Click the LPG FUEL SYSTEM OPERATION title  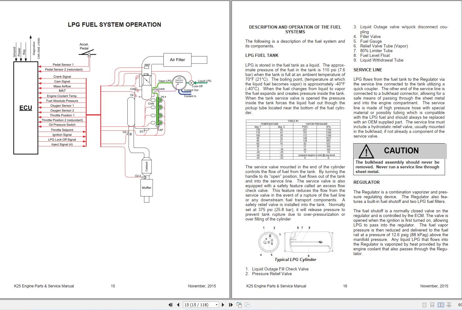tap(115, 24)
